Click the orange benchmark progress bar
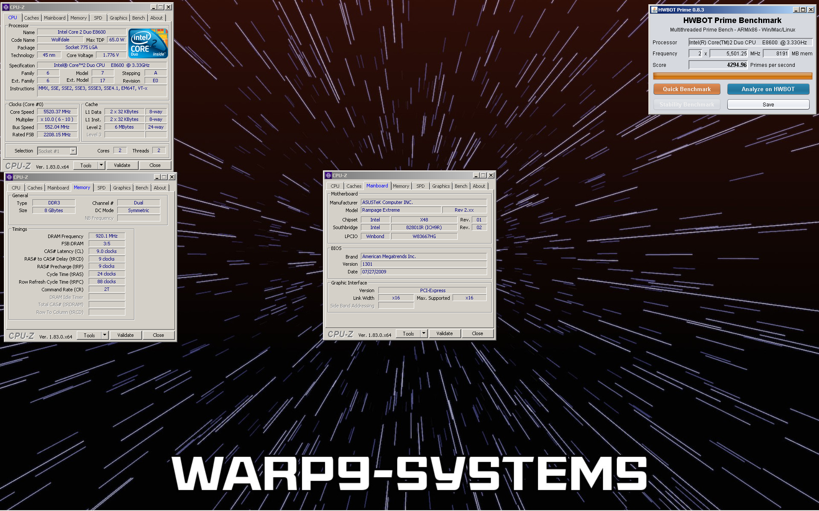 tap(732, 76)
